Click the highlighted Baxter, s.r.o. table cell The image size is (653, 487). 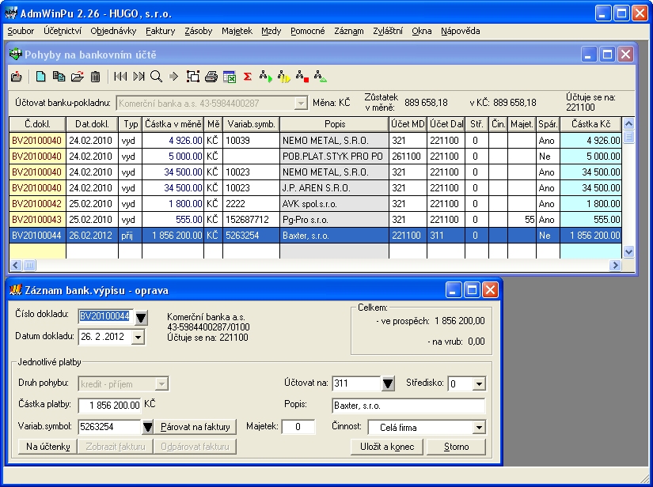coord(334,236)
